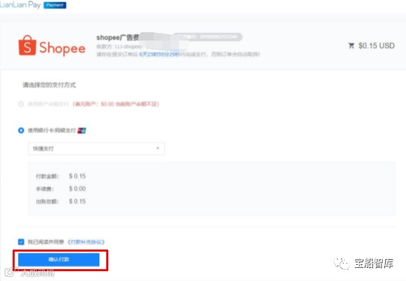The width and height of the screenshot is (406, 281).
Task: Select the account balance payment radio
Action: click(21, 104)
